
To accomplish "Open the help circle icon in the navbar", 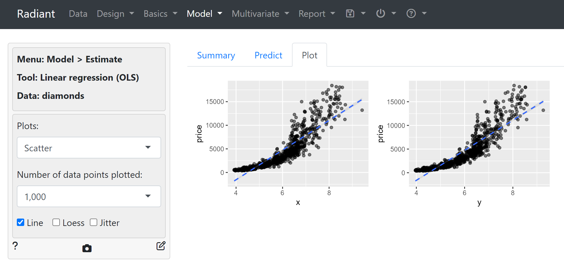I will (x=411, y=13).
